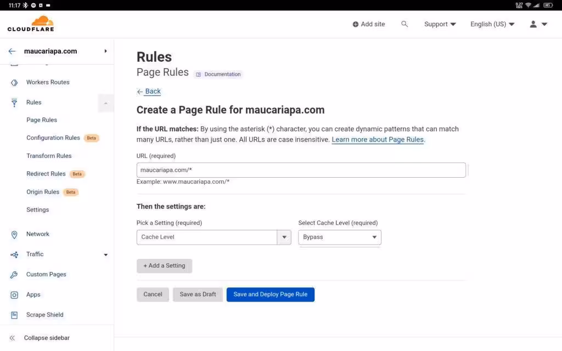Viewport: 562px width, 351px height.
Task: Open the Cache Level setting dropdown arrow
Action: [x=284, y=237]
